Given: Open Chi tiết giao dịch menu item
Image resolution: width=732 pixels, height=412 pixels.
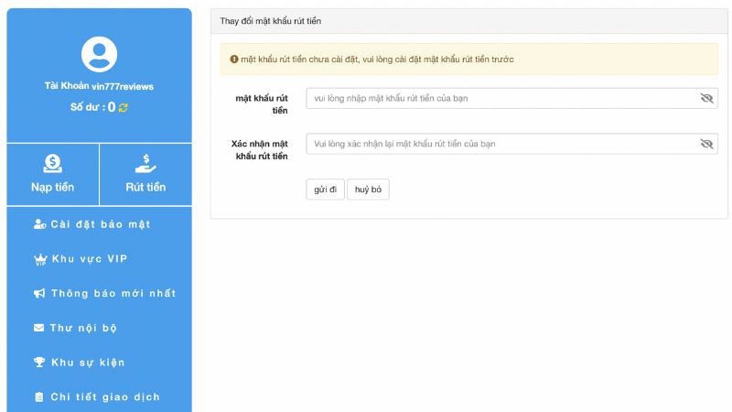Looking at the screenshot, I should [x=104, y=397].
